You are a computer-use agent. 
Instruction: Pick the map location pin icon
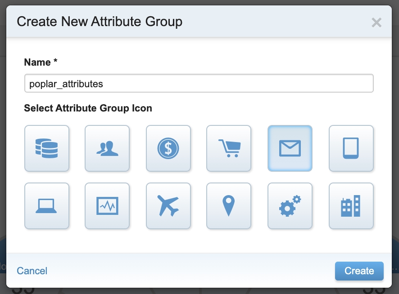coord(229,206)
